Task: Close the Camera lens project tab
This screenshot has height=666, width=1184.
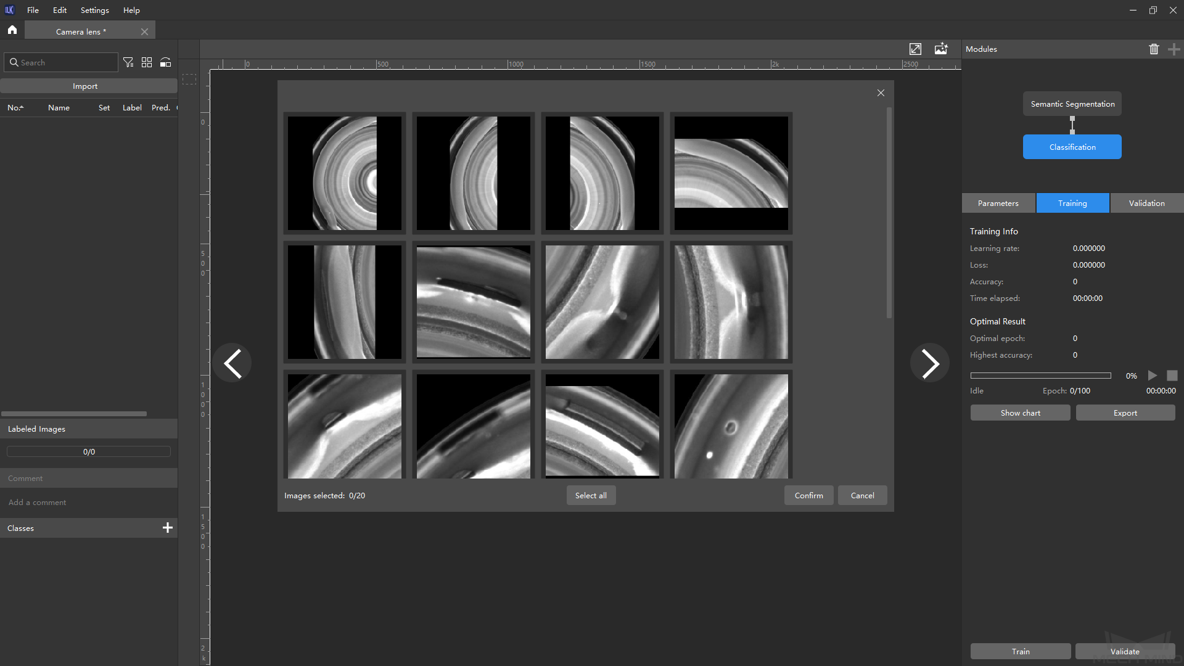Action: coord(144,31)
